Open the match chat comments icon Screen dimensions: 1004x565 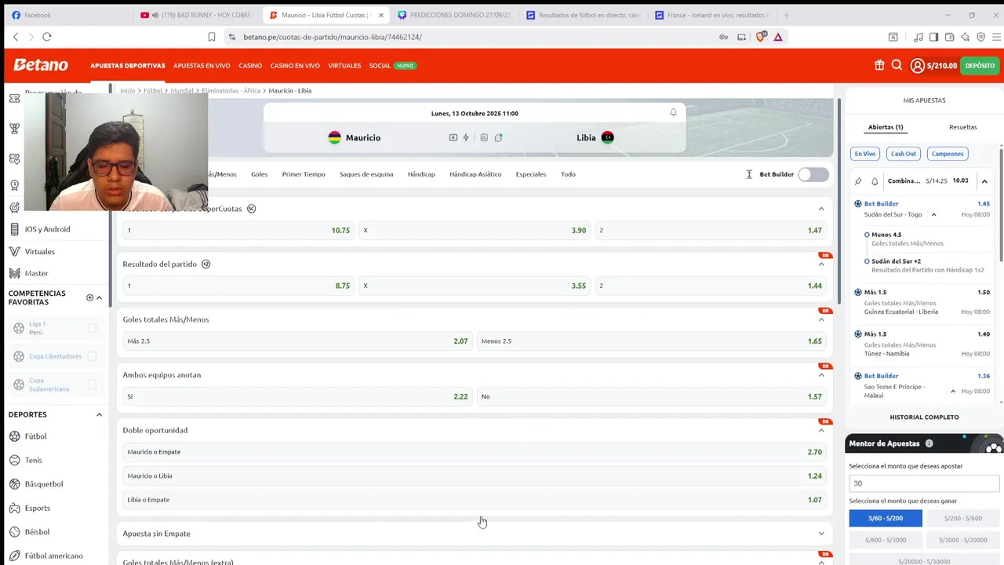coord(498,137)
